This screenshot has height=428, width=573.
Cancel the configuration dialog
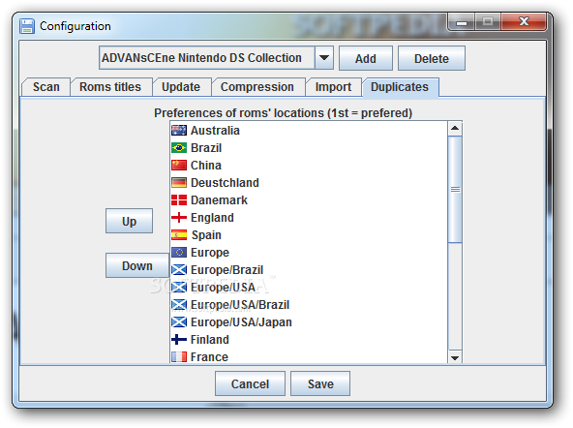click(250, 383)
